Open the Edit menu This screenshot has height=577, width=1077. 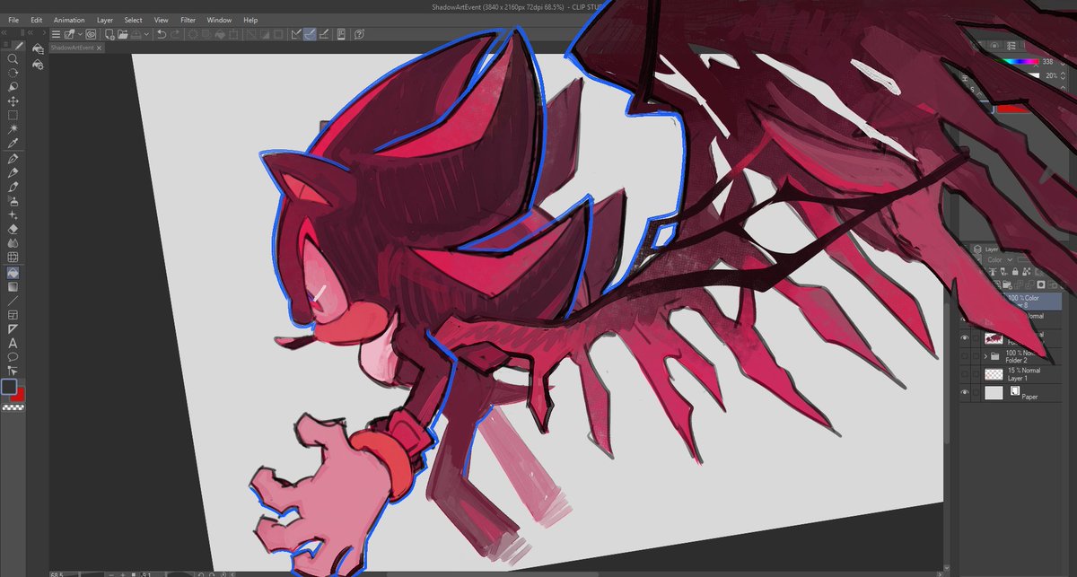click(x=37, y=20)
